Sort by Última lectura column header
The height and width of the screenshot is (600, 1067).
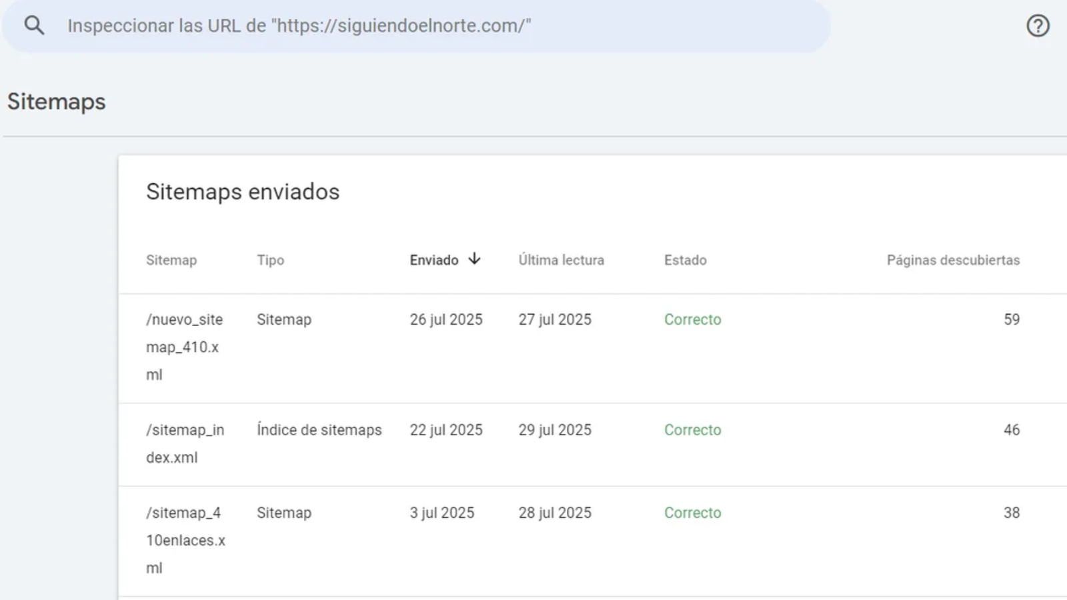tap(561, 261)
